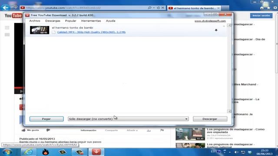Open browser Favorites star

(268, 8)
